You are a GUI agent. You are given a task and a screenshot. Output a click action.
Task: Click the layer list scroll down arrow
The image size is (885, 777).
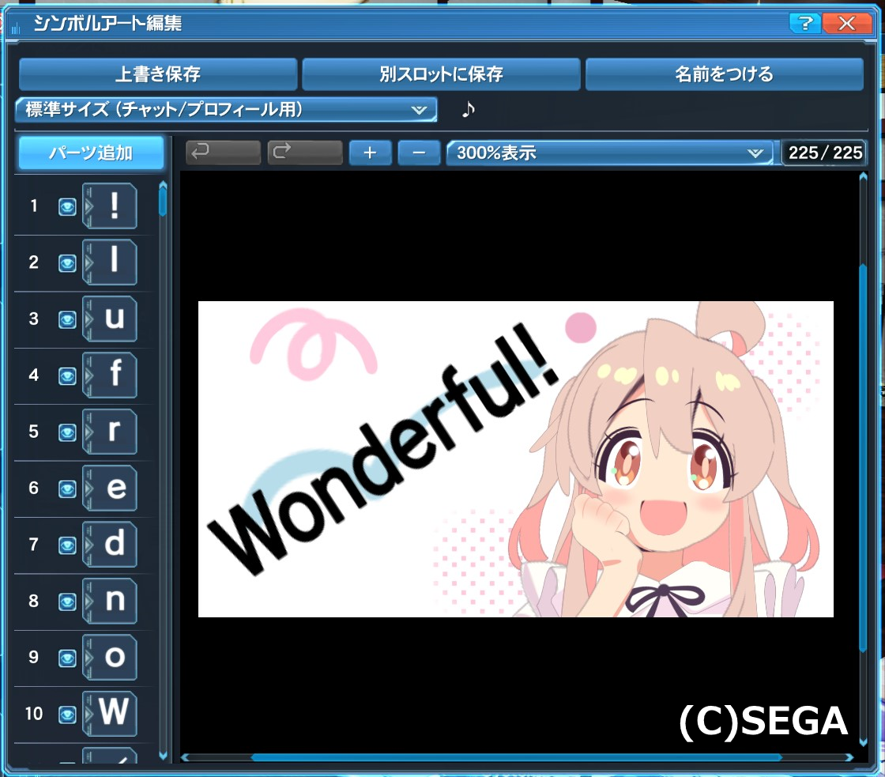pos(163,756)
